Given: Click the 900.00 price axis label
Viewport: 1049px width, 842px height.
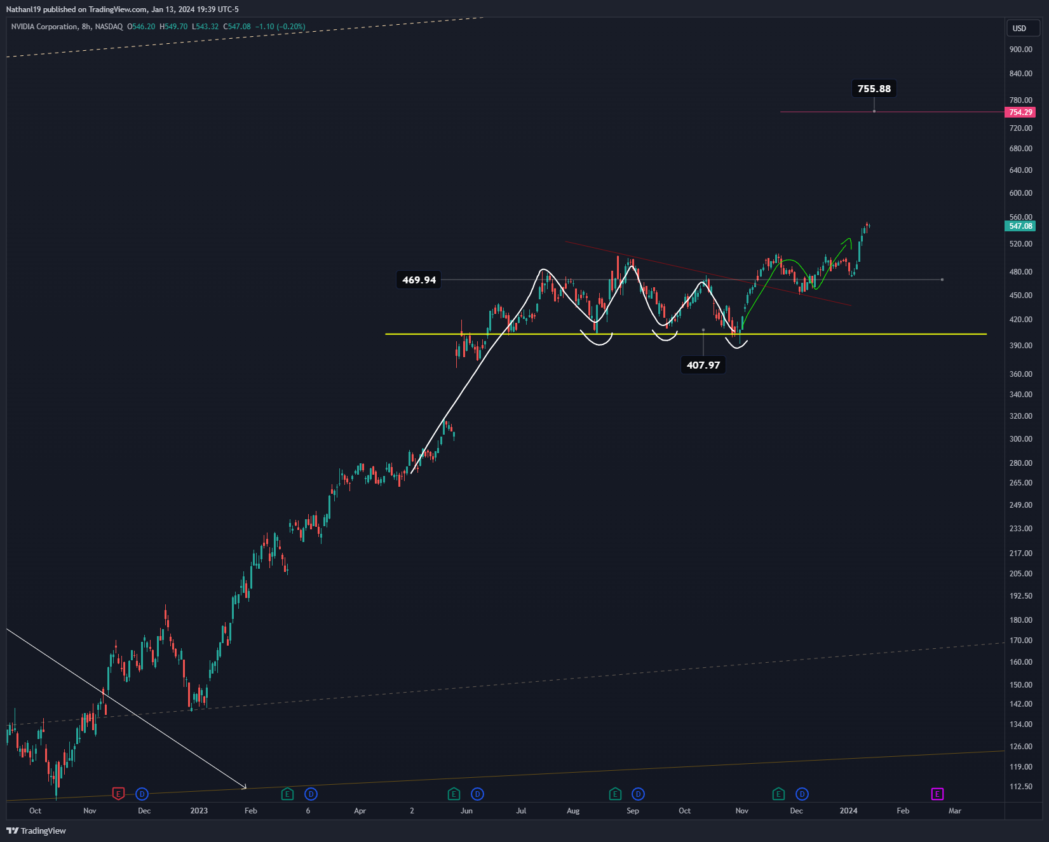Looking at the screenshot, I should click(1021, 50).
